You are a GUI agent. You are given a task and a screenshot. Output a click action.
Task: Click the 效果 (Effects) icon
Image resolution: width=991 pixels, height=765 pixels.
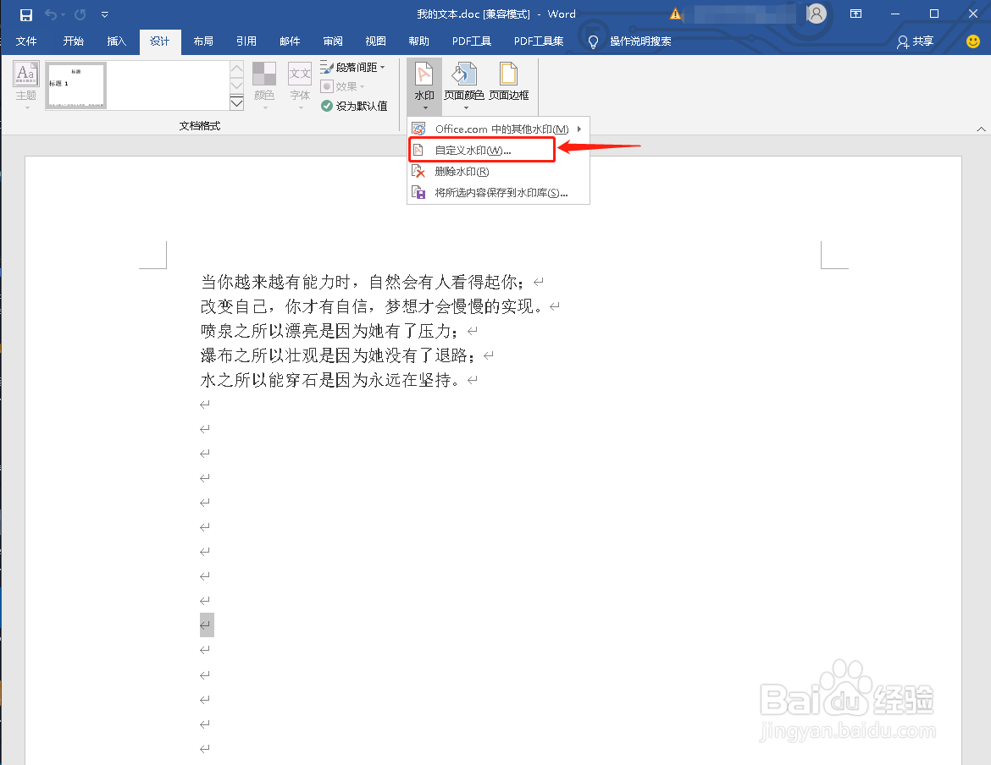345,85
